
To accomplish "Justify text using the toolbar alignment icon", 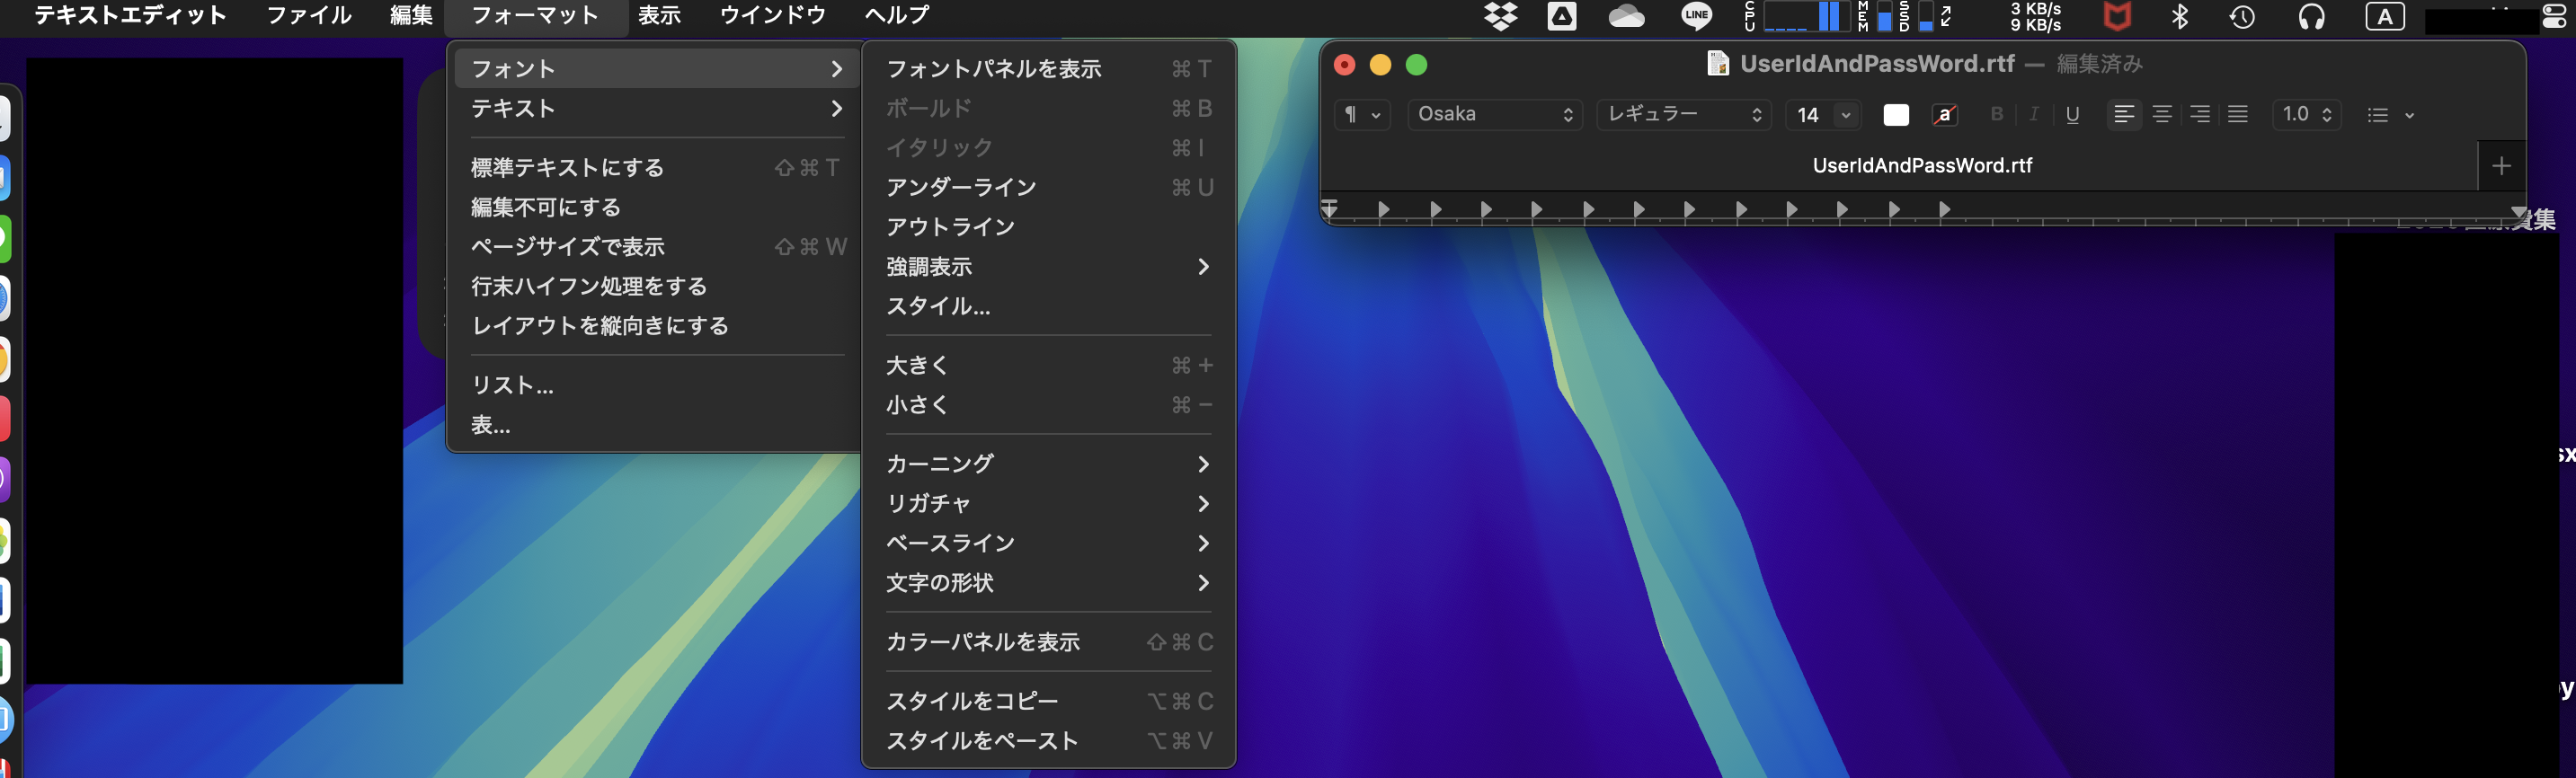I will pyautogui.click(x=2237, y=115).
